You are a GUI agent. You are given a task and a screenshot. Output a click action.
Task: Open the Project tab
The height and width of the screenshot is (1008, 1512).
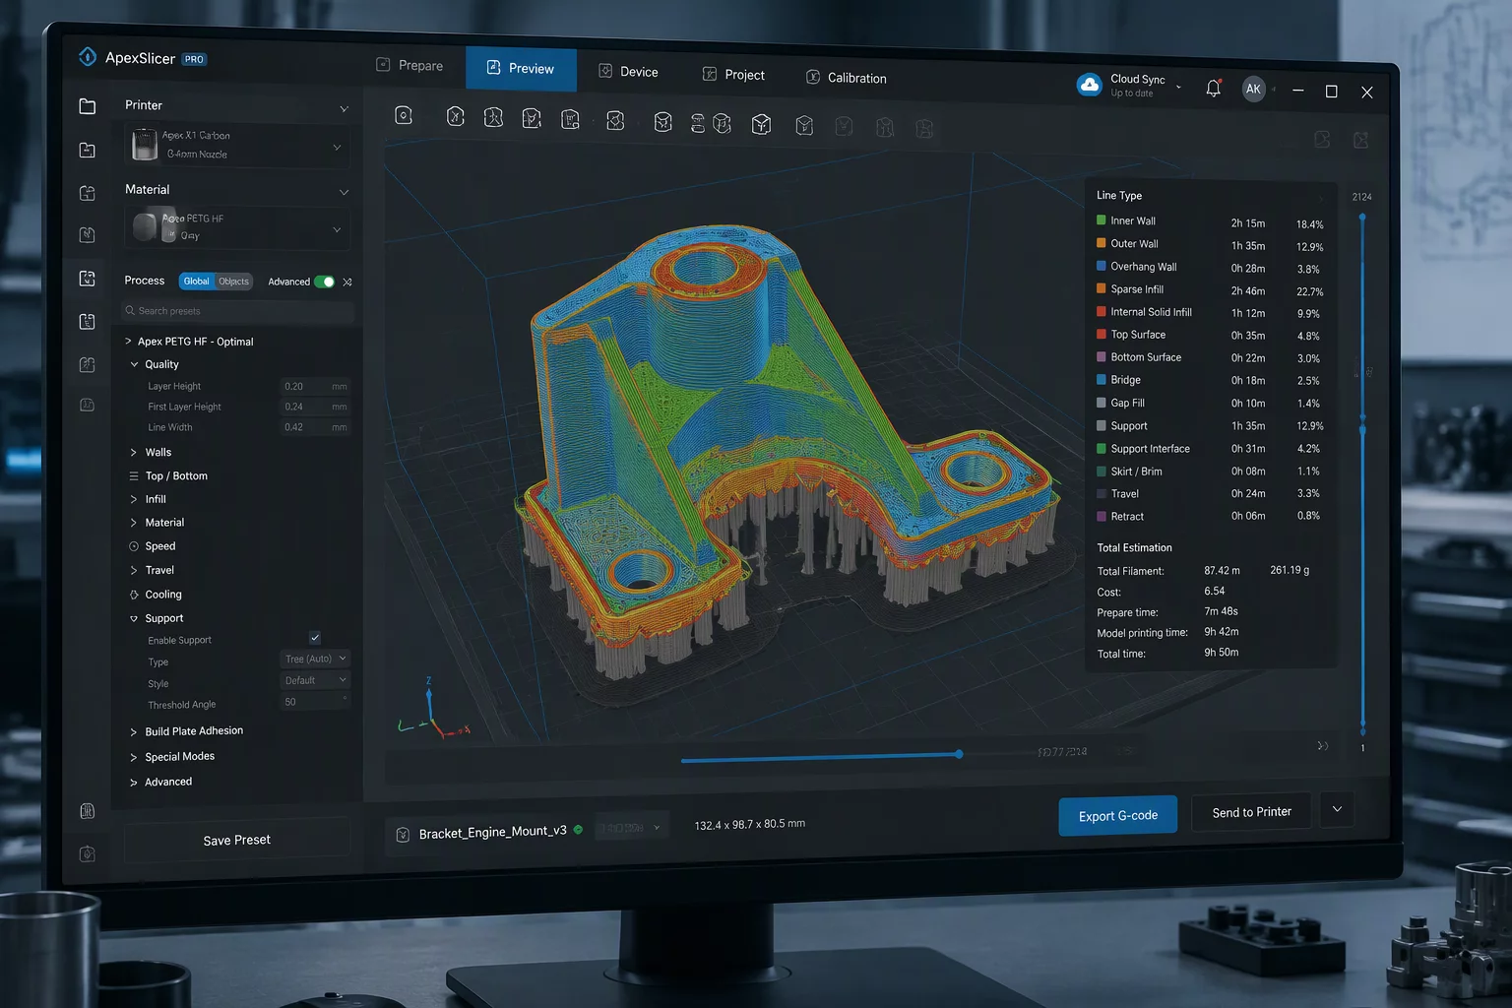[x=734, y=75]
